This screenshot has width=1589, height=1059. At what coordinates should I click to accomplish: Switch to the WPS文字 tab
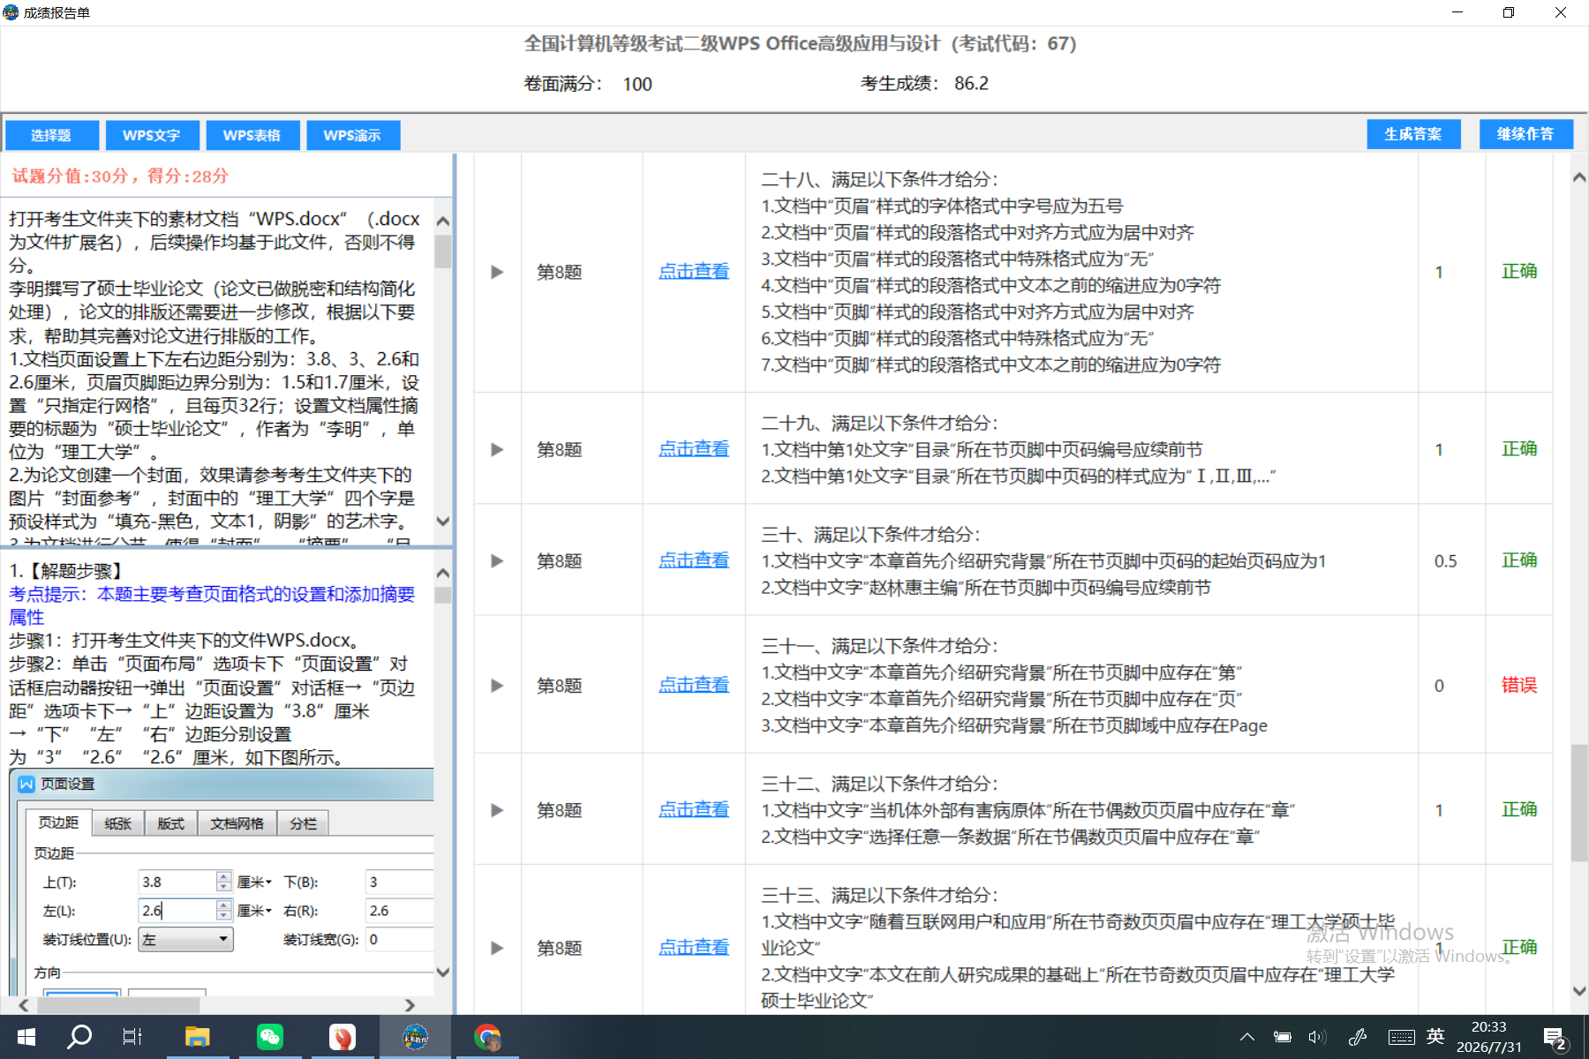pyautogui.click(x=152, y=135)
